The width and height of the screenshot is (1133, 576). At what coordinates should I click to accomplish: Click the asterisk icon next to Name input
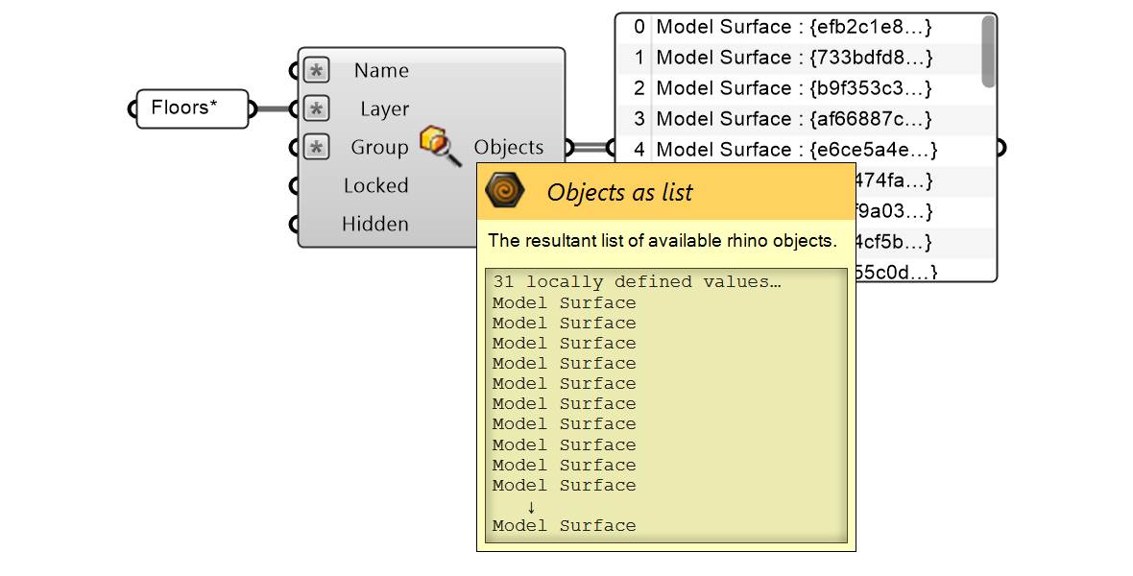(x=316, y=69)
